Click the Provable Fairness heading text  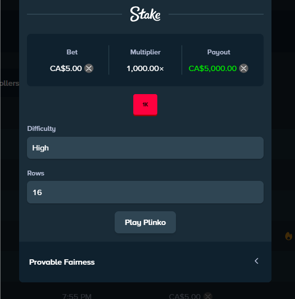[x=62, y=262]
